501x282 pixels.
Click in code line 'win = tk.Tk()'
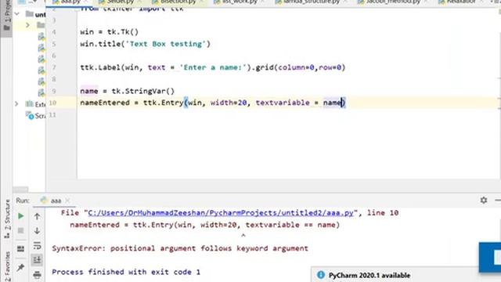pos(110,32)
